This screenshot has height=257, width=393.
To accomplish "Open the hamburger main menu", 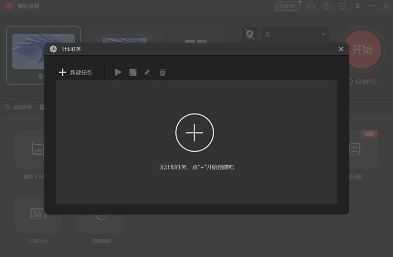I will tap(342, 6).
